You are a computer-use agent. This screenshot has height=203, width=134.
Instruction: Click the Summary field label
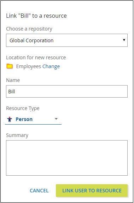pos(17,135)
